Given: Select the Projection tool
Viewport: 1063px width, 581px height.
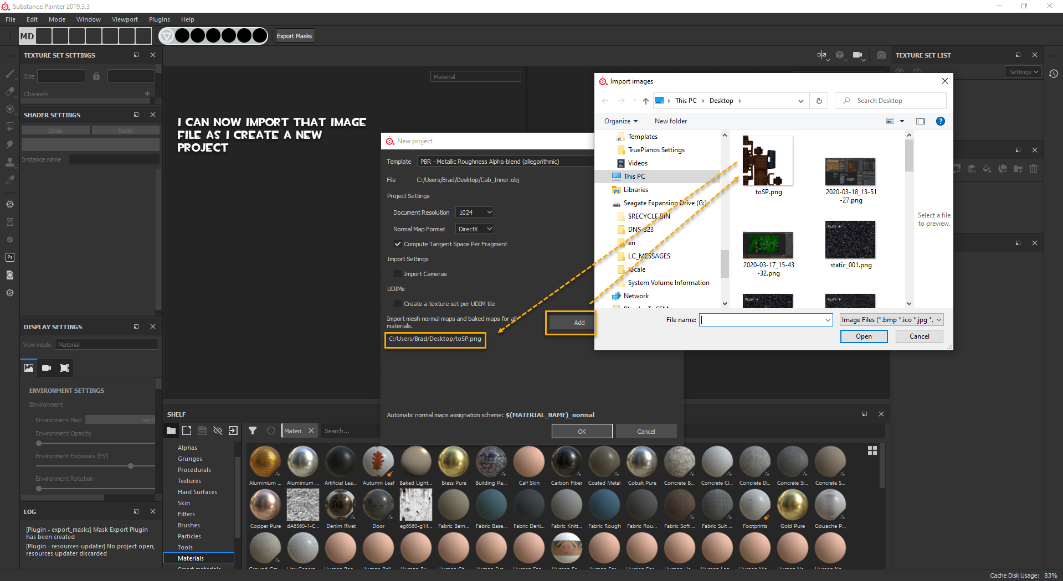Looking at the screenshot, I should tap(9, 109).
